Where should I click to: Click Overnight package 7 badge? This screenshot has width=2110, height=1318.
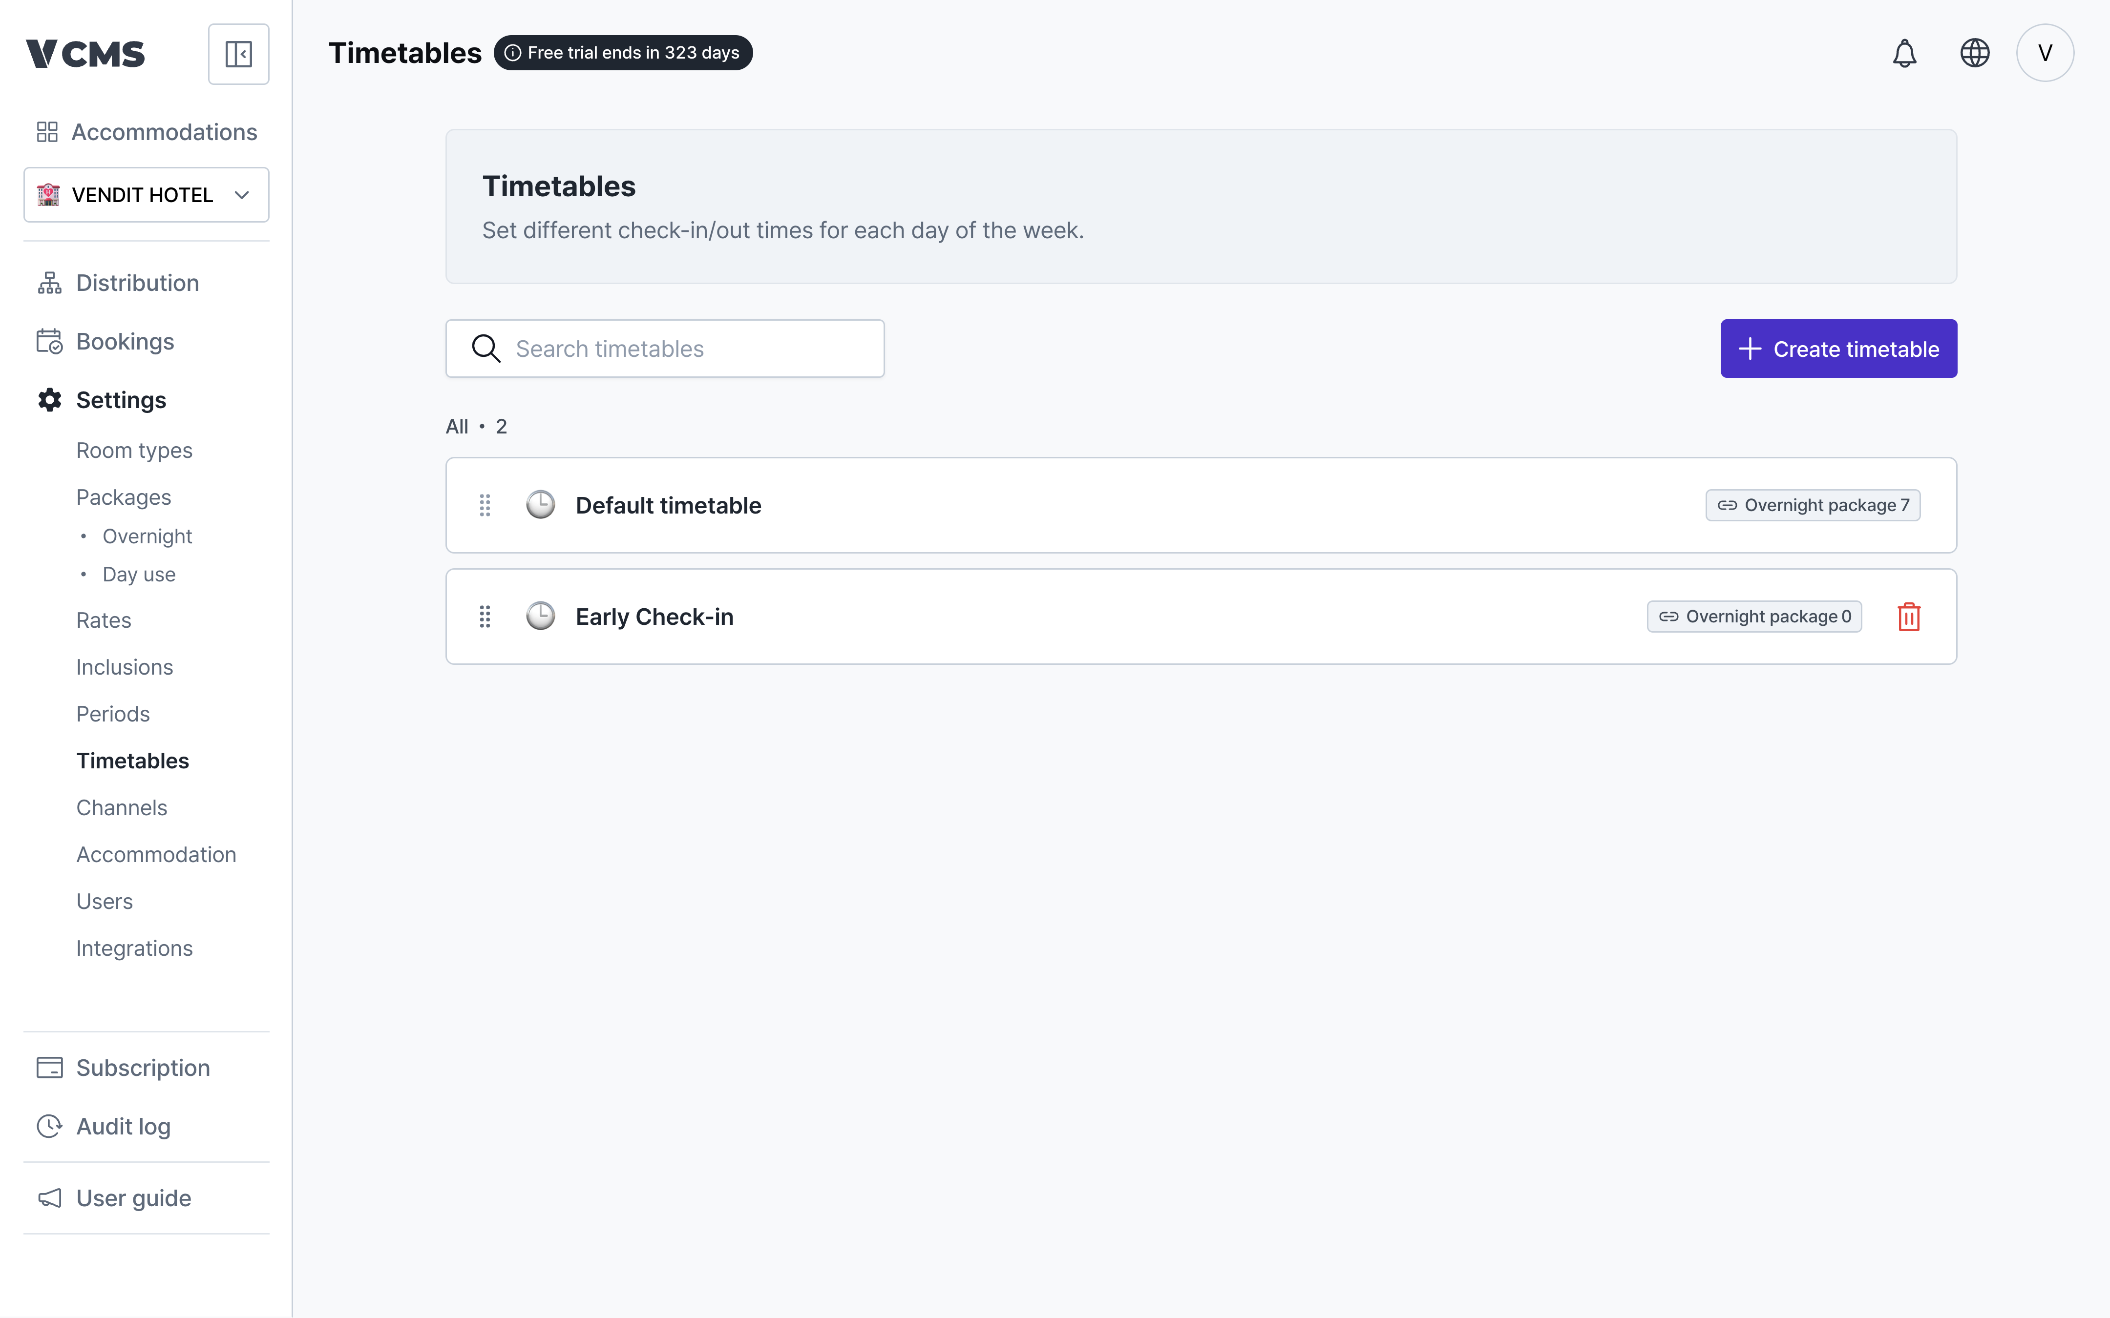[x=1813, y=506]
